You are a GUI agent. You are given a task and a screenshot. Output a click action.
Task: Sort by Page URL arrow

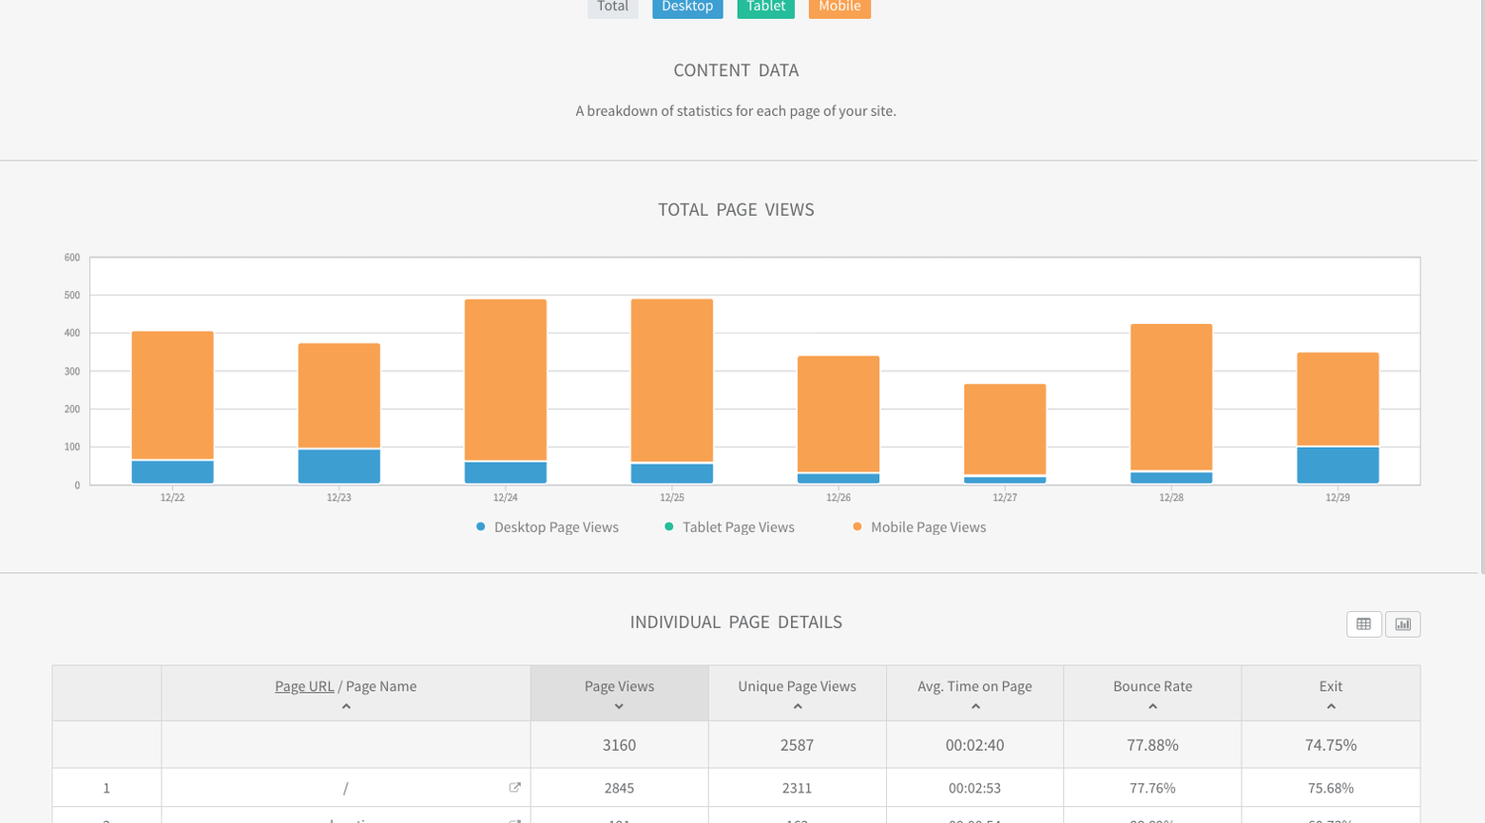point(346,707)
